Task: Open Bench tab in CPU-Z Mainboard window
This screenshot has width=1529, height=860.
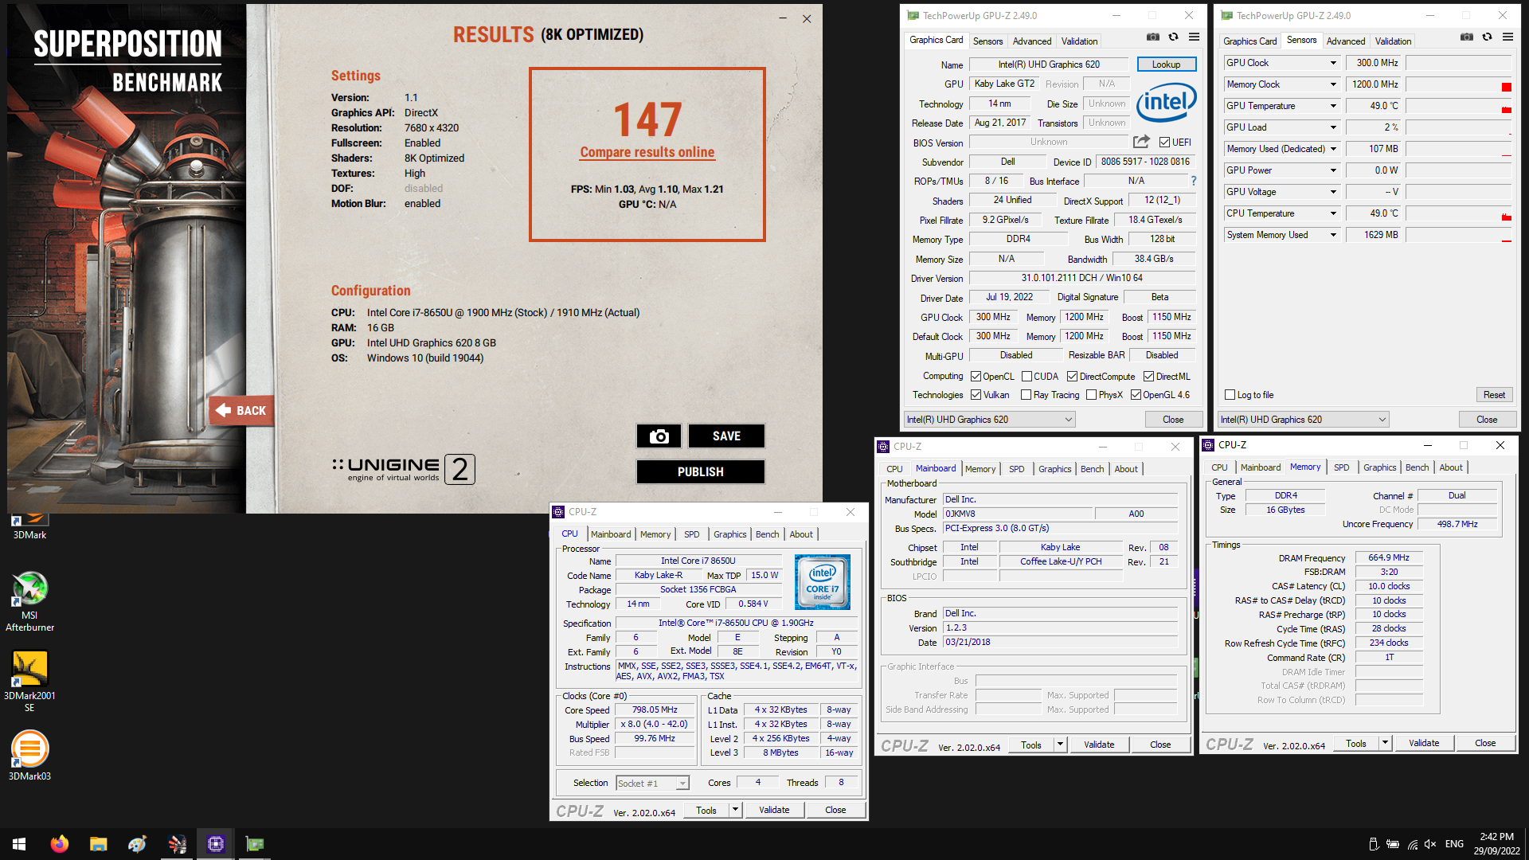Action: 1092,469
